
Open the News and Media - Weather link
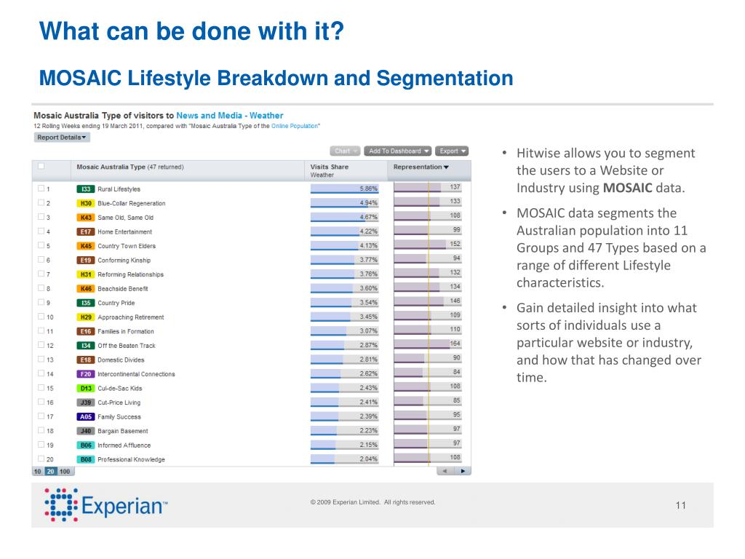229,116
